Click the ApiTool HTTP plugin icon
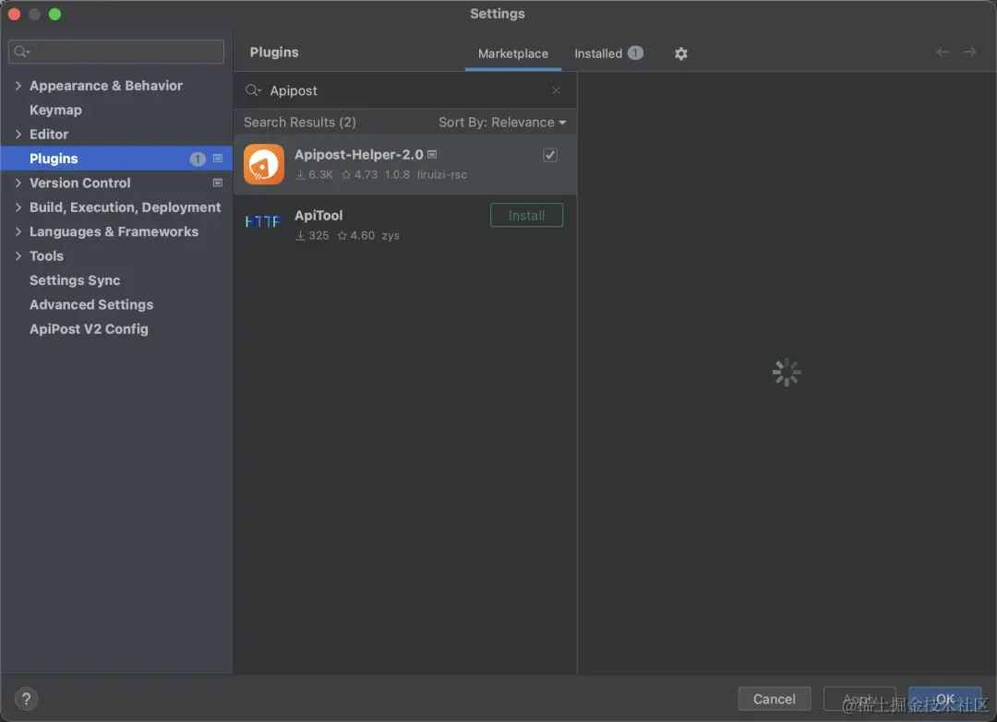997x722 pixels. [x=263, y=221]
